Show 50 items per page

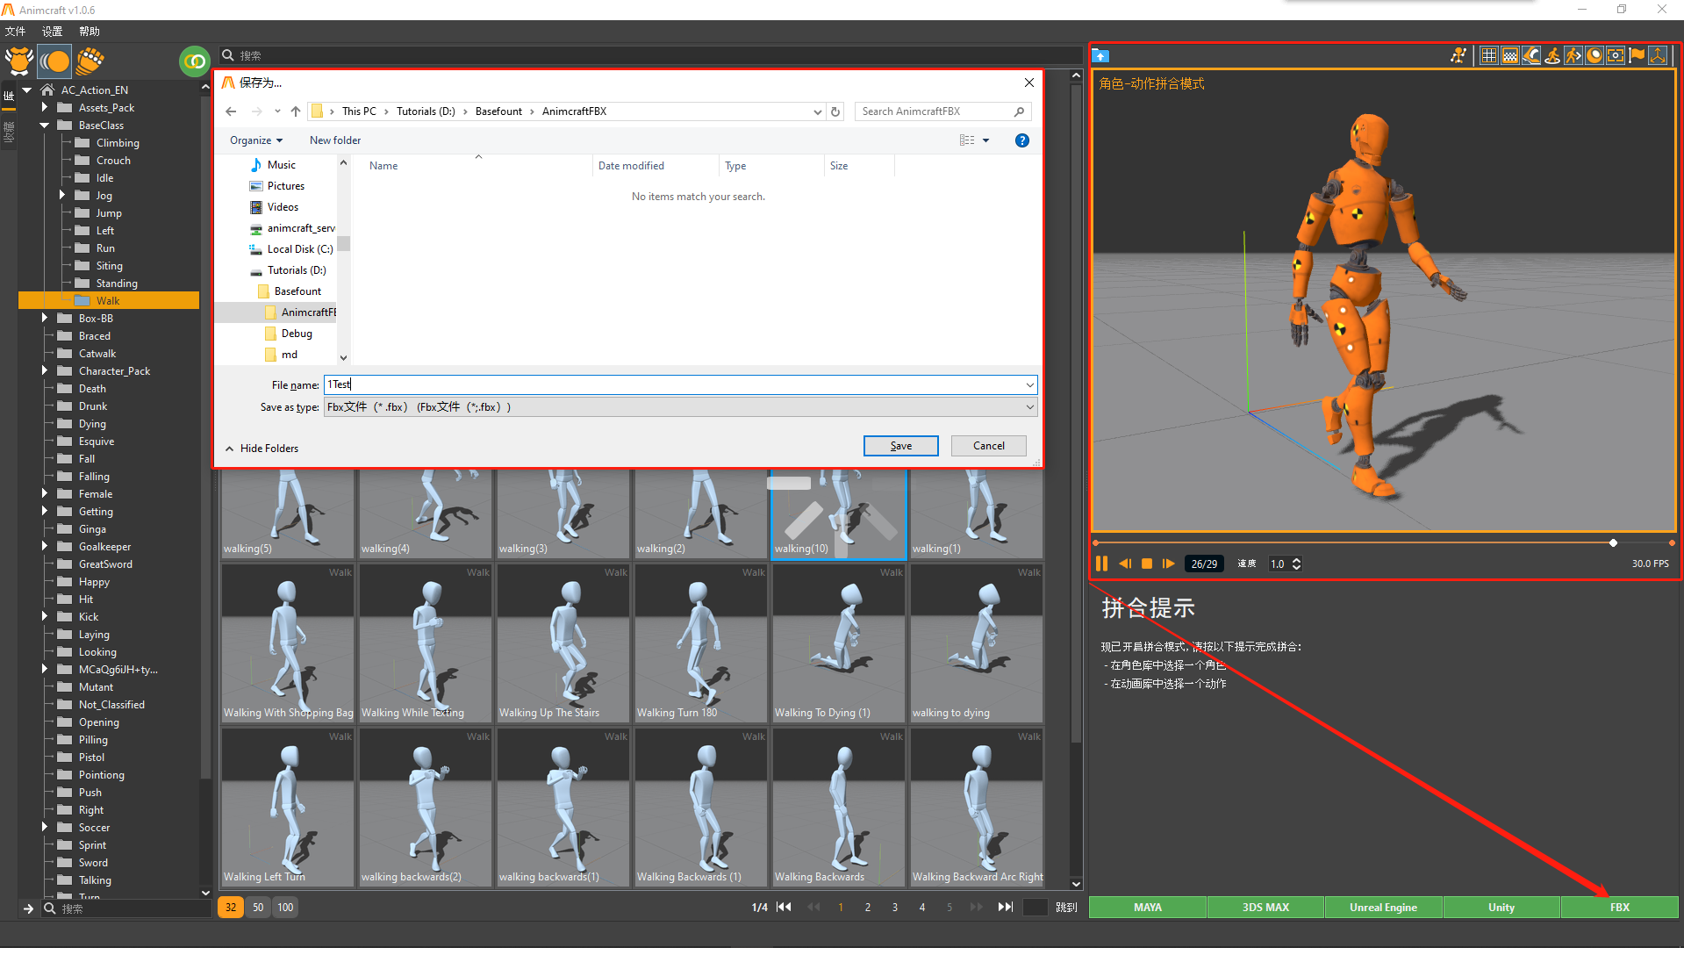(258, 908)
